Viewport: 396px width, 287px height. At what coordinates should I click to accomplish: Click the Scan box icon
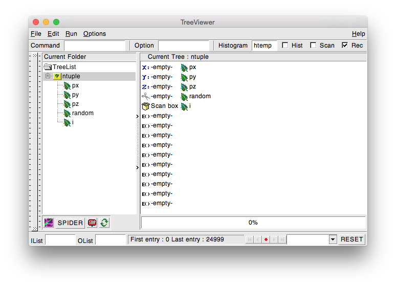click(x=146, y=106)
